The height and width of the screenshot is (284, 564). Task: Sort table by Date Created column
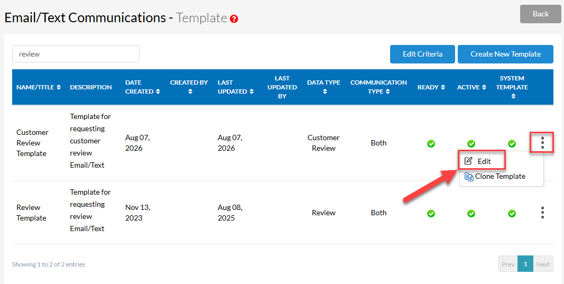pos(142,87)
